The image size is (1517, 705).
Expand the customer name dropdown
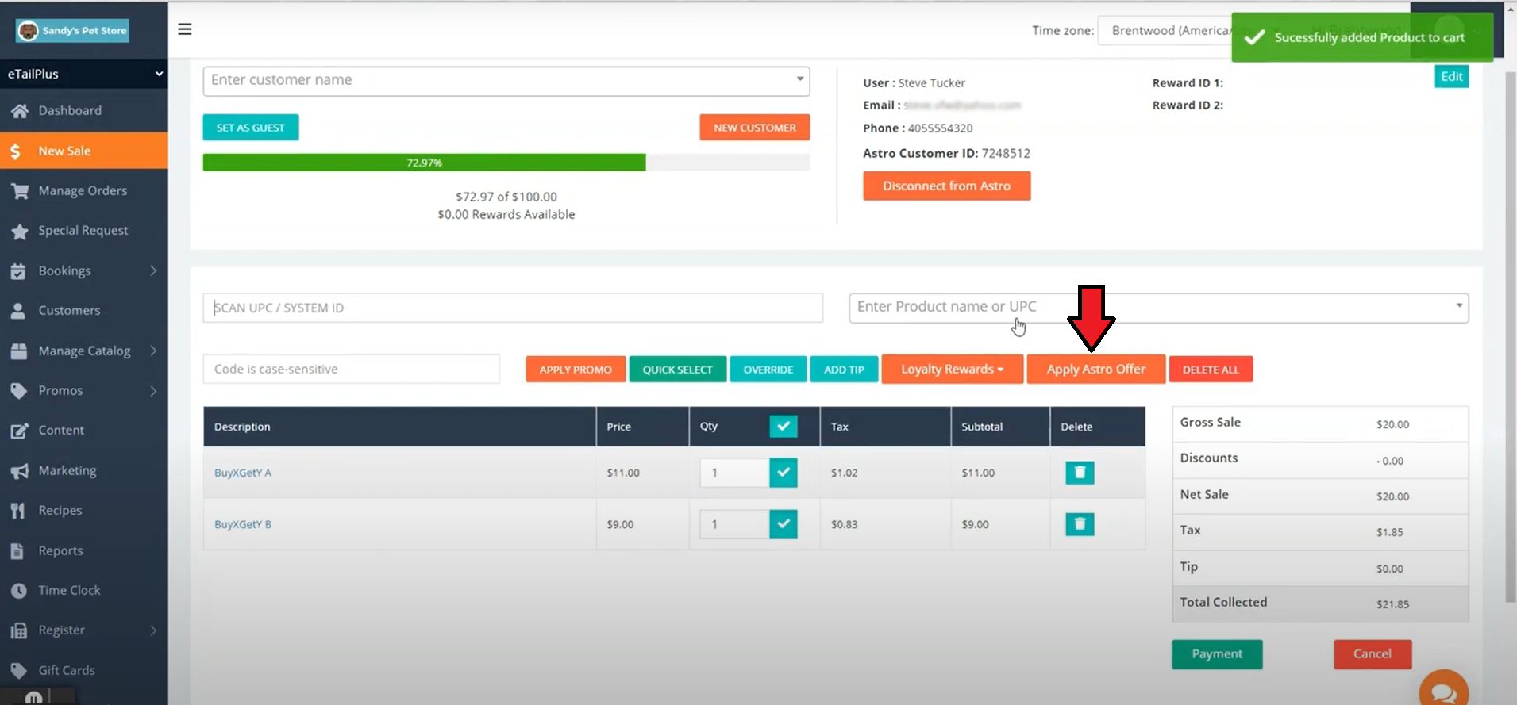[x=799, y=79]
